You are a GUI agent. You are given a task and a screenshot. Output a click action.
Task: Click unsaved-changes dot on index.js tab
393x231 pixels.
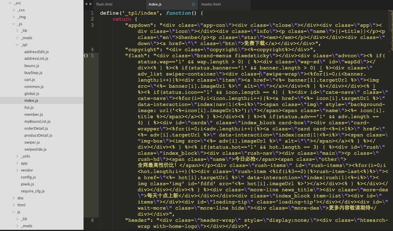193,4
